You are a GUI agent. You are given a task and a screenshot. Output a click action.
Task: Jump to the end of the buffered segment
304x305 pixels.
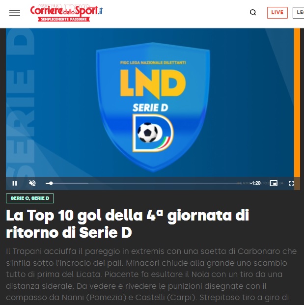click(88, 183)
